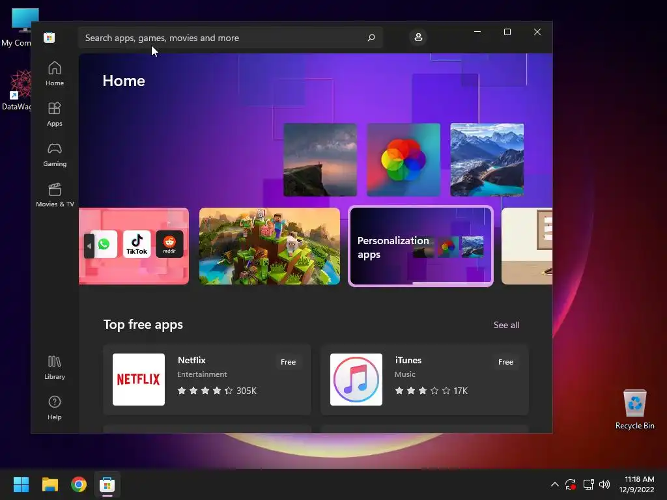Screen dimensions: 667x500
Task: Click the iTunes app title text
Action: pyautogui.click(x=408, y=360)
